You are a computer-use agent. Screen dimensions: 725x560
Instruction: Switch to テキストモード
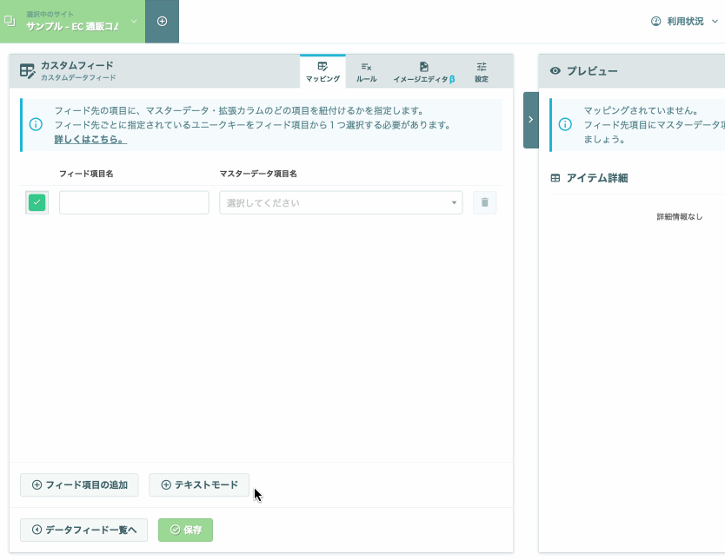pos(199,484)
